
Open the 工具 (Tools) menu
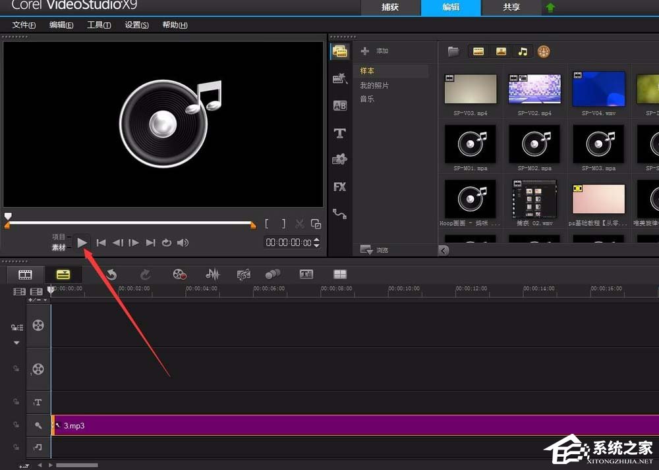coord(99,25)
